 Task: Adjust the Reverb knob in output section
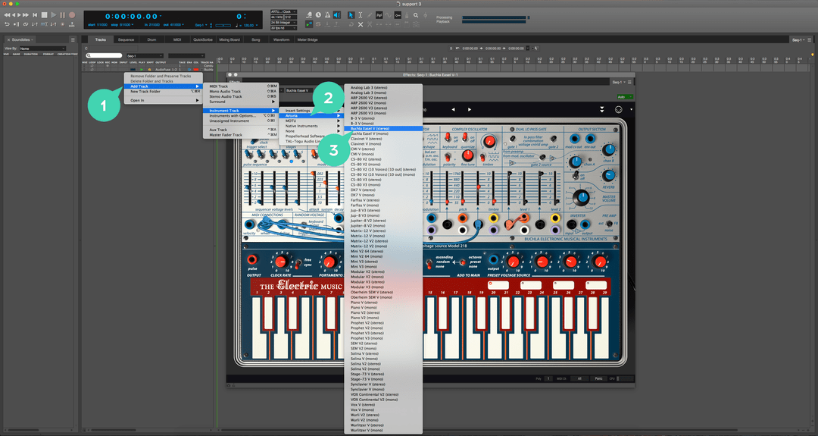608,175
